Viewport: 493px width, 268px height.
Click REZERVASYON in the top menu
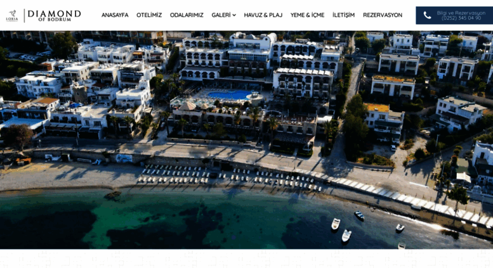pos(383,15)
